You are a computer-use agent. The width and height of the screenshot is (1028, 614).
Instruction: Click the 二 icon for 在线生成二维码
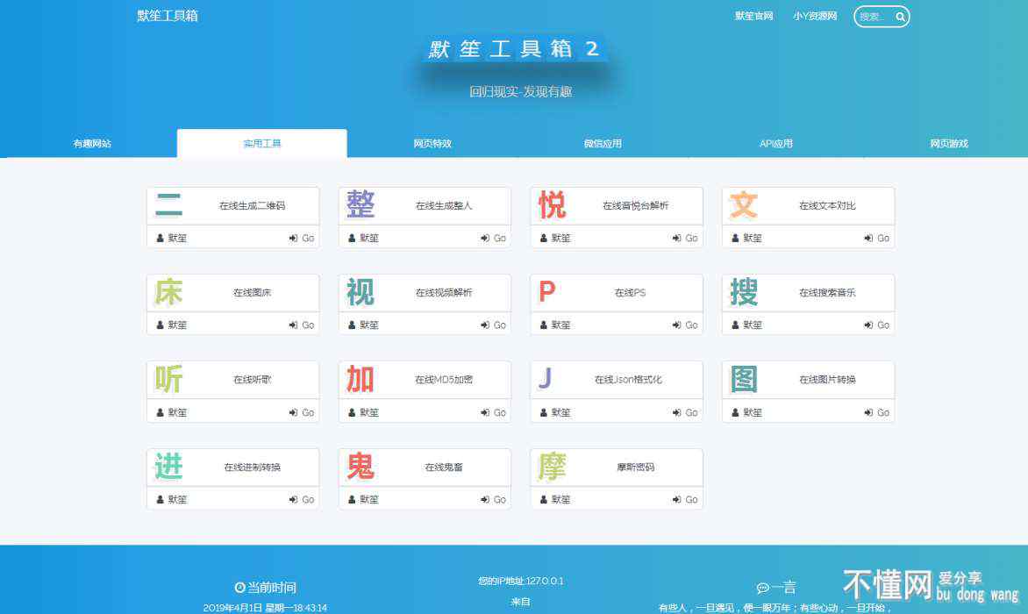pyautogui.click(x=168, y=205)
